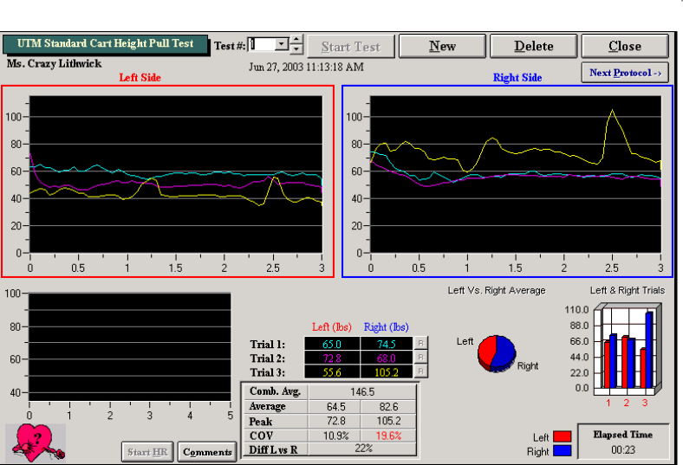Go to Next Protocol
683x465 pixels.
coord(625,73)
